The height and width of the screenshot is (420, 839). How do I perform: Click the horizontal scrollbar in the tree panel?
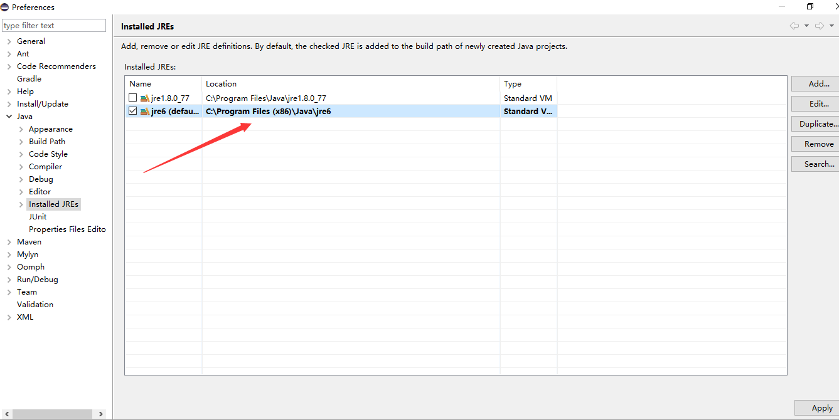click(52, 414)
